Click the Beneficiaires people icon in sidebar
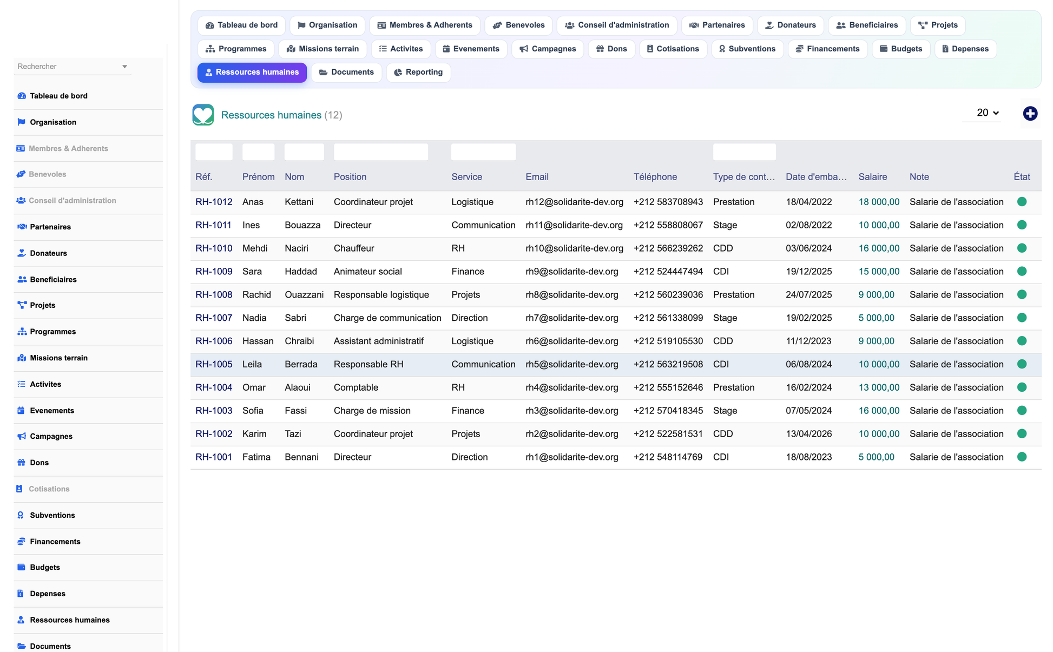This screenshot has height=652, width=1053. 22,280
